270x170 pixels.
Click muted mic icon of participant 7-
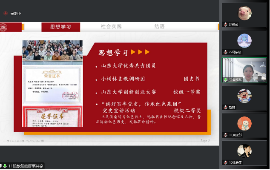coord(226,52)
